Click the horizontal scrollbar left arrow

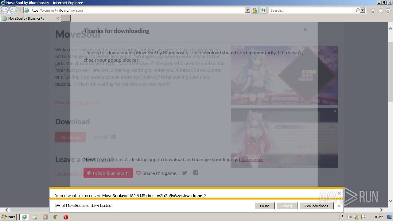6,210
